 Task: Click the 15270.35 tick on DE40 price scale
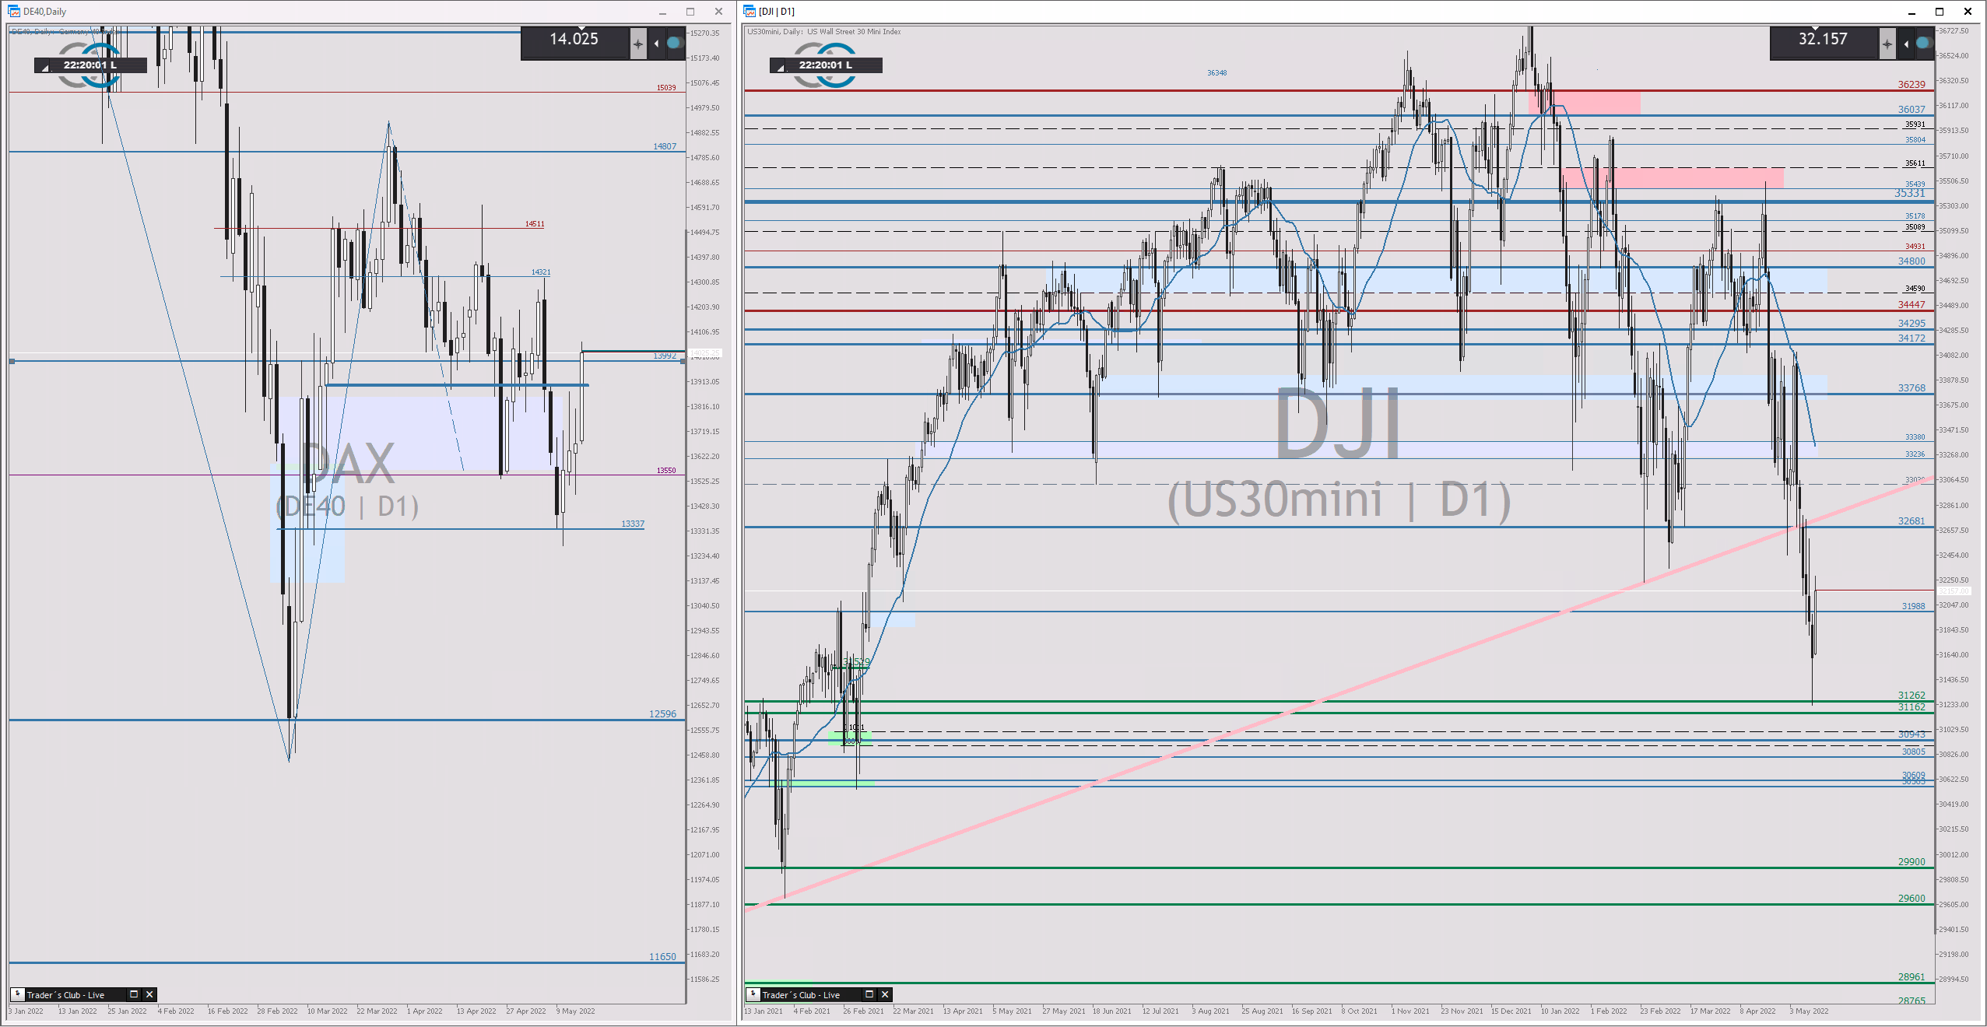(704, 33)
